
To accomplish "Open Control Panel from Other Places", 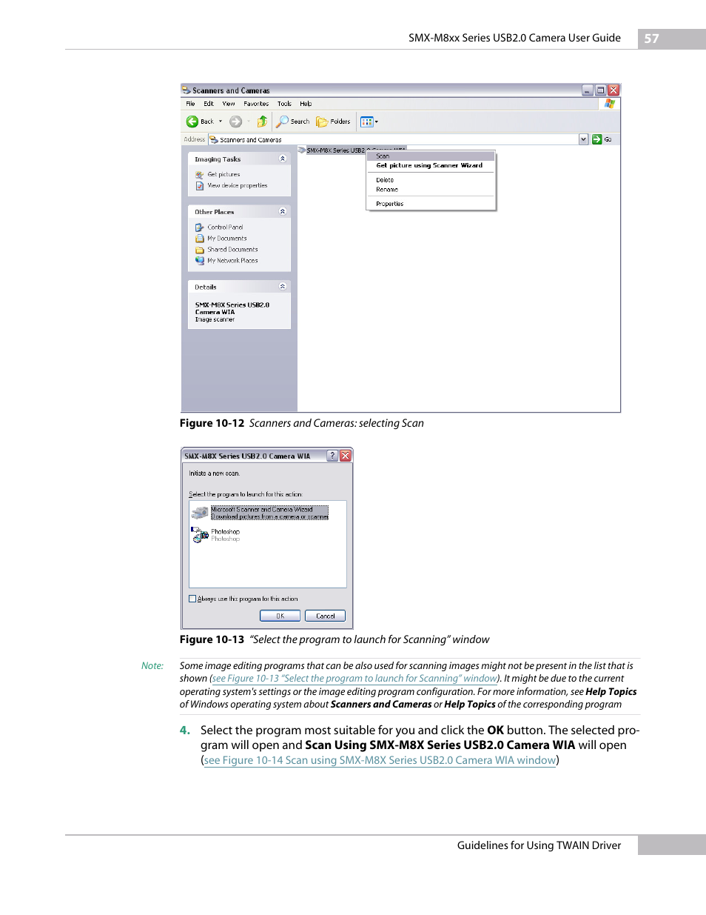I will (x=225, y=227).
